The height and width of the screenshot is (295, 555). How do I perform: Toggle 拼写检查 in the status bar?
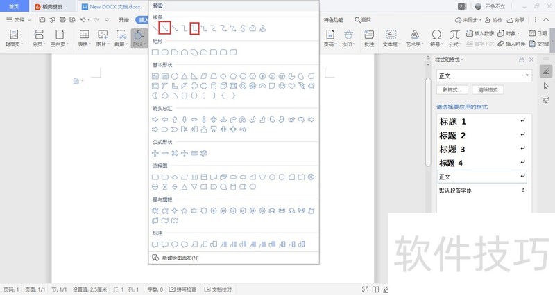pyautogui.click(x=182, y=289)
